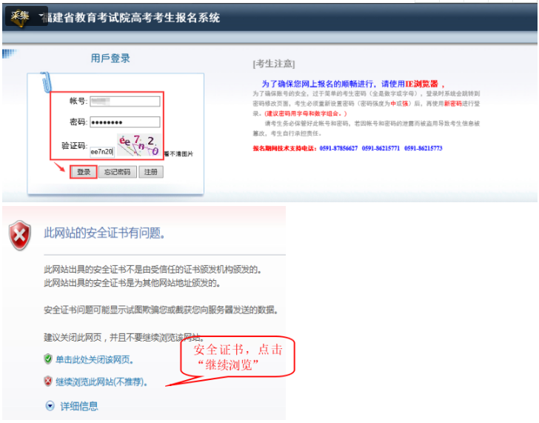Click 继续浏览此网站(不推荐) link
Viewport: 539px width, 423px height.
(101, 382)
